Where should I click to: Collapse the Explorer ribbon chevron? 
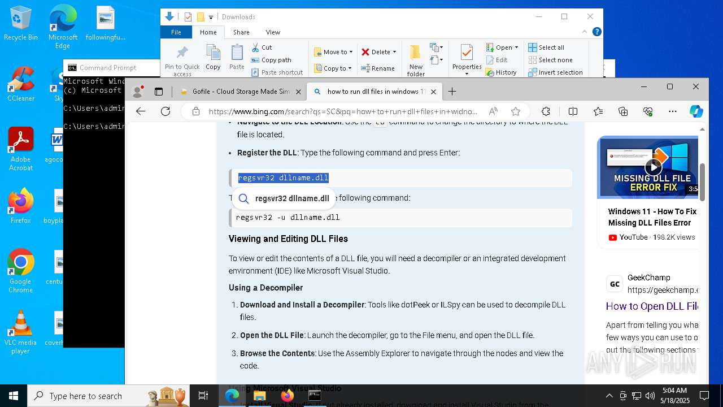(585, 32)
